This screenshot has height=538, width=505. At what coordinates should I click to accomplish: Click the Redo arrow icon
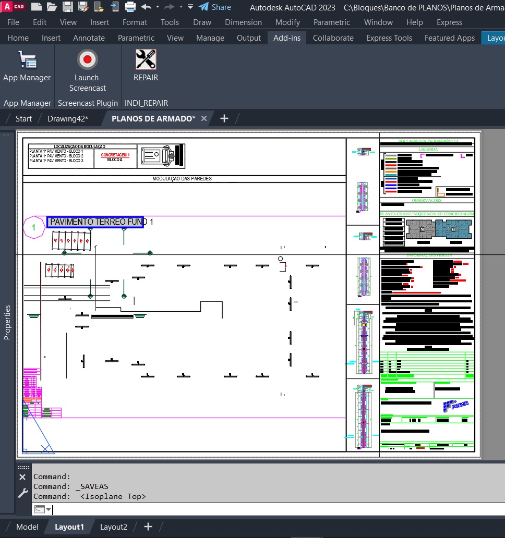[169, 7]
